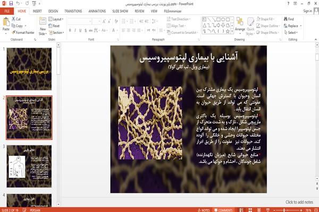319x212 pixels.
Task: Open Change Case Aa dropdown
Action: pos(104,30)
